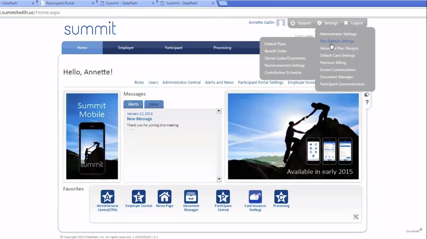Image resolution: width=427 pixels, height=239 pixels.
Task: Click the browser address bar
Action: click(x=213, y=12)
